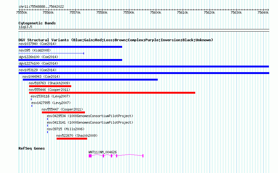
Task: Click the nsv522670 (Shaikh2009) label
Action: tap(77, 136)
